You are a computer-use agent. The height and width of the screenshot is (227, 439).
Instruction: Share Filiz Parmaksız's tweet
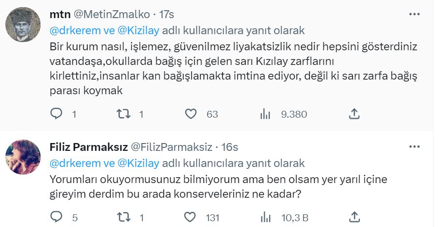click(x=355, y=217)
